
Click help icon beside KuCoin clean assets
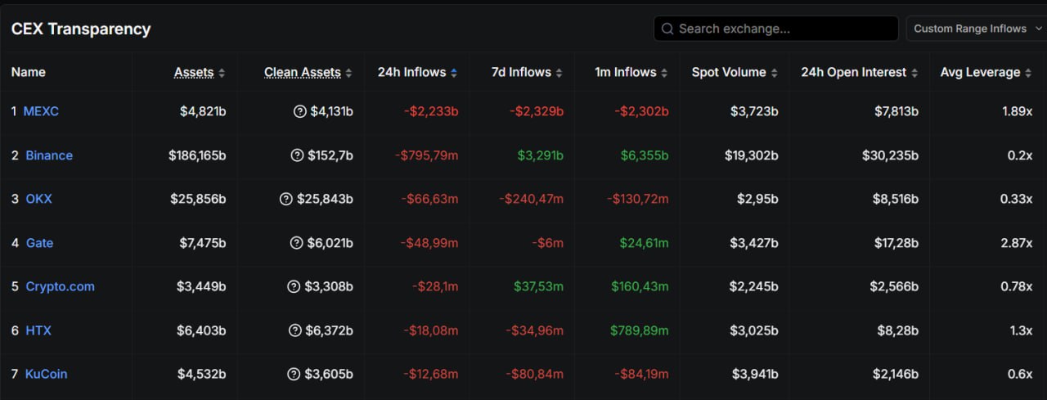point(294,374)
